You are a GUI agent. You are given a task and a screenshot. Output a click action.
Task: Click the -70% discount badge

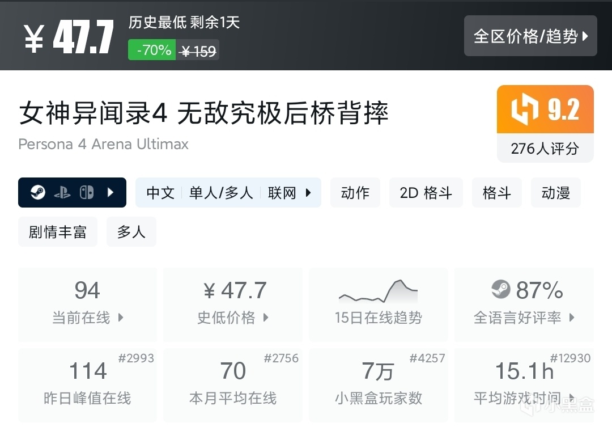coord(152,50)
